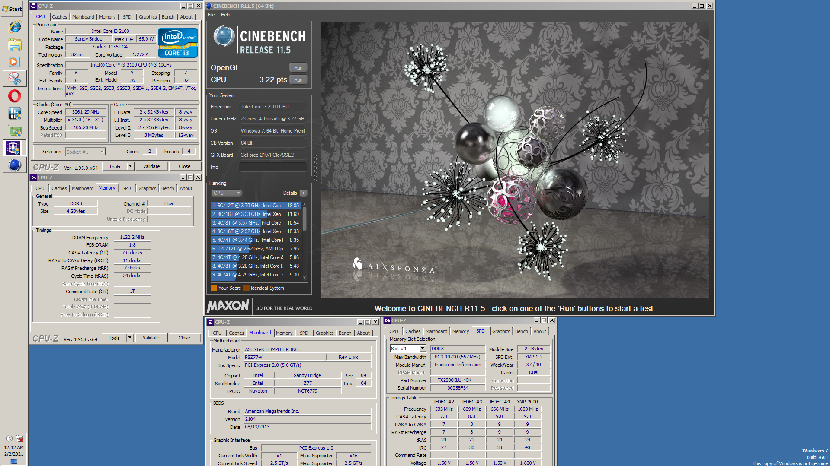Screen dimensions: 830x466
Task: Click the title bar icon of the Mainboard CPU-Z window
Action: [x=211, y=322]
